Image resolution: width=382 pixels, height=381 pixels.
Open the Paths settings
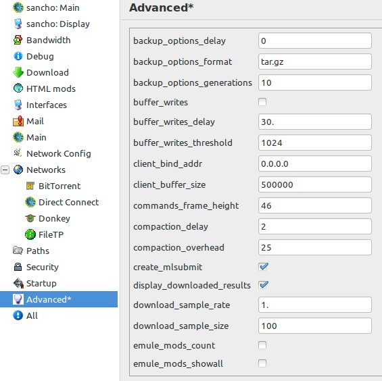[x=38, y=251]
